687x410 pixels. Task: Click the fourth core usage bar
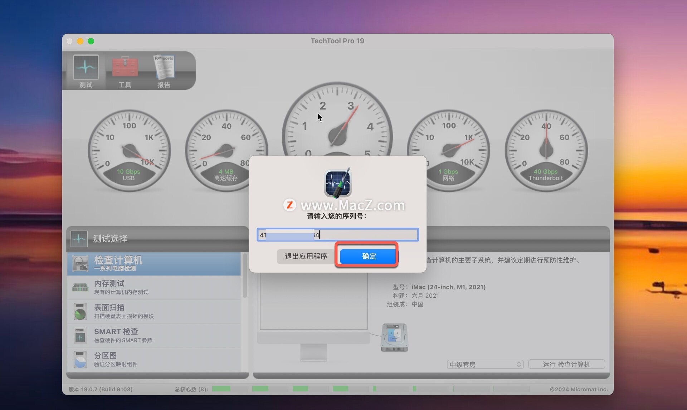(x=350, y=389)
